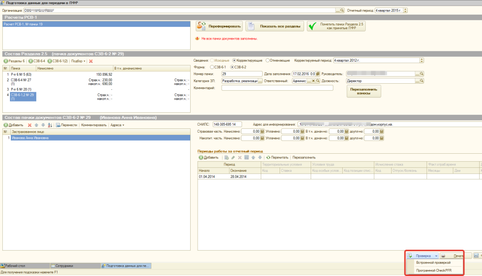Switch to Рабочий стол tab
Screen dimensions: 482x276
point(24,266)
